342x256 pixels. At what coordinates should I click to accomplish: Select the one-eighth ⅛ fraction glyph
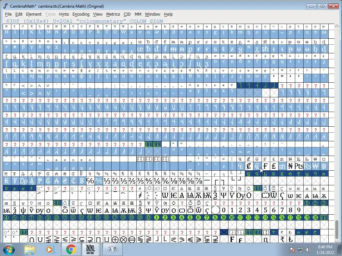[x=173, y=181]
